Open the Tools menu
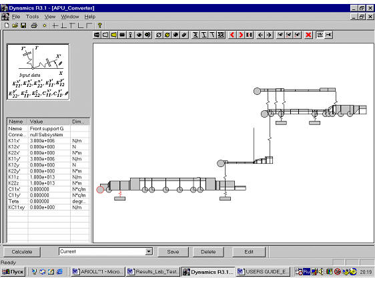The image size is (375, 282). click(32, 17)
